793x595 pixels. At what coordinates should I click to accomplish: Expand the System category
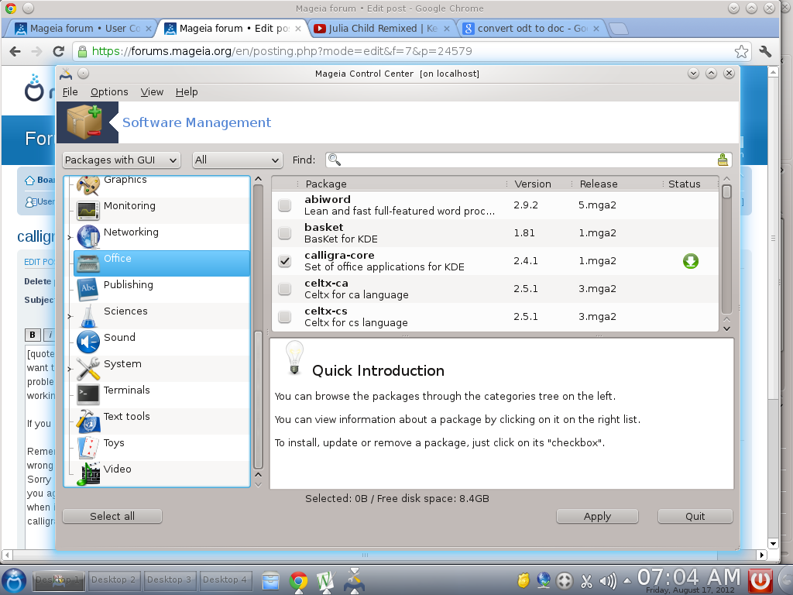(x=70, y=369)
